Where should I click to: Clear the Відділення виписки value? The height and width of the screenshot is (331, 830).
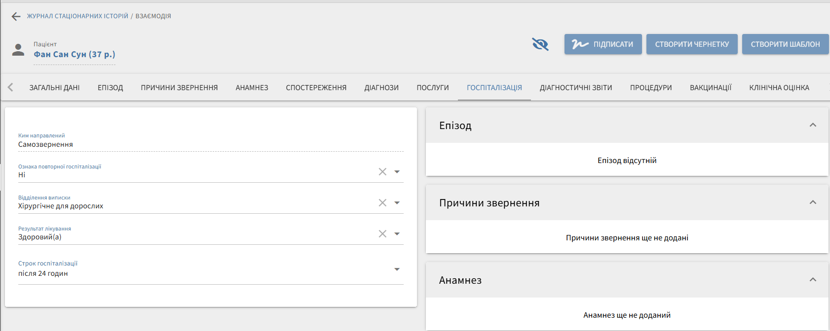(x=382, y=203)
